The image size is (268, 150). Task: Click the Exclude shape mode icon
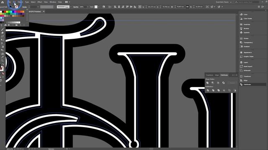223,83
